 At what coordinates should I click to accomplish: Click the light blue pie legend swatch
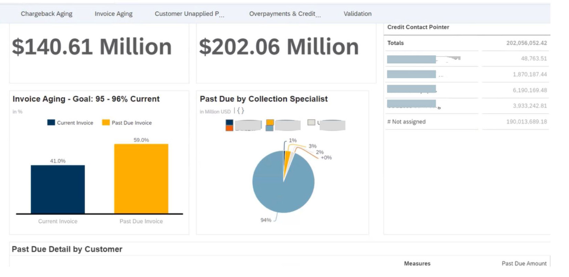(x=270, y=128)
